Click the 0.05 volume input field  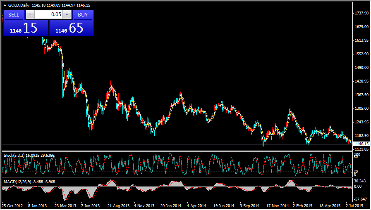[x=48, y=15]
